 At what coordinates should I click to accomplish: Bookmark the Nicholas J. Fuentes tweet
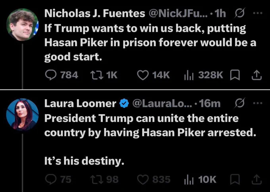[235, 75]
